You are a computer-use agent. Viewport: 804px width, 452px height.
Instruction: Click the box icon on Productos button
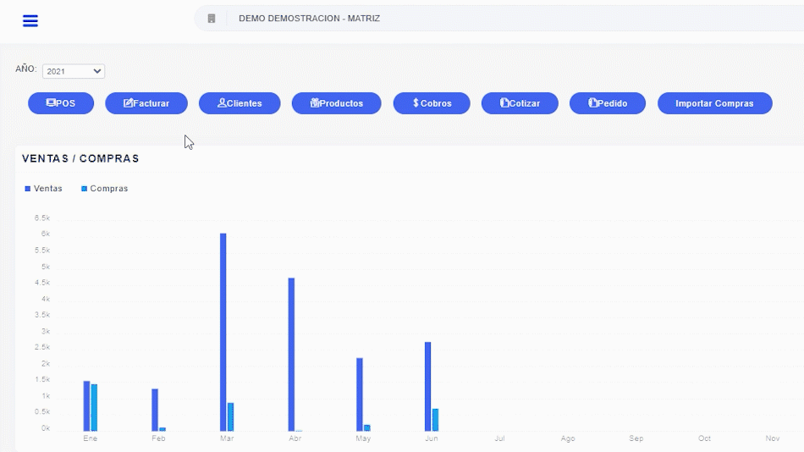[315, 103]
